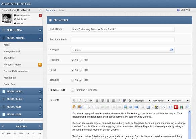
Task: Open the Paragraph format dropdown
Action: [142, 101]
